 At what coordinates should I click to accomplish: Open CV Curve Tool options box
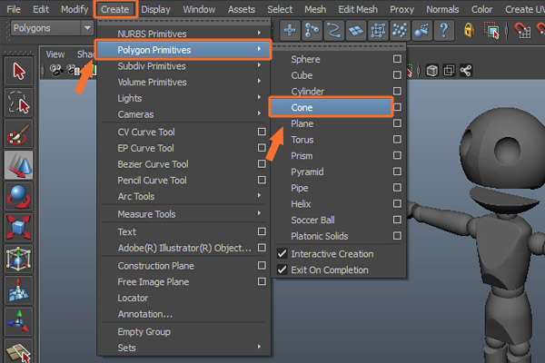click(262, 132)
